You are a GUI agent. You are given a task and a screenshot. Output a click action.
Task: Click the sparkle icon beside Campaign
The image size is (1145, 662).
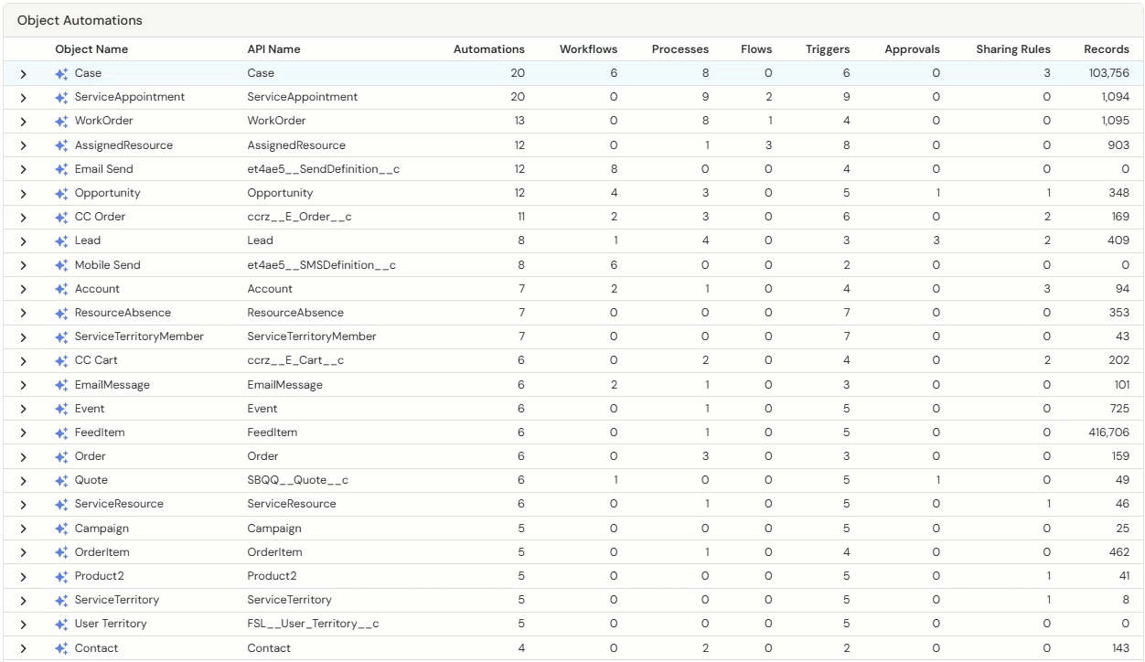61,529
